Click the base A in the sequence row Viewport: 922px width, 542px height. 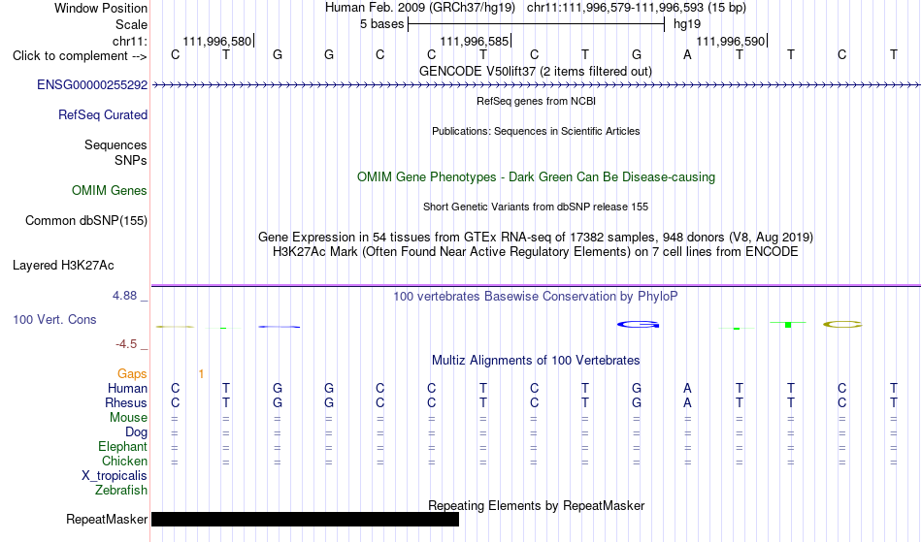[x=687, y=55]
